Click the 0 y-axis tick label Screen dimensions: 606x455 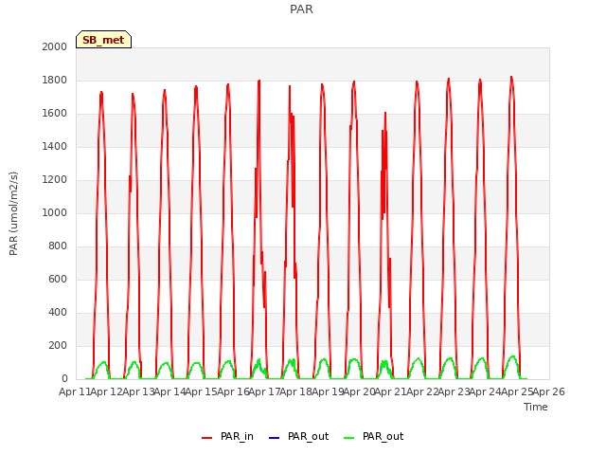click(64, 378)
